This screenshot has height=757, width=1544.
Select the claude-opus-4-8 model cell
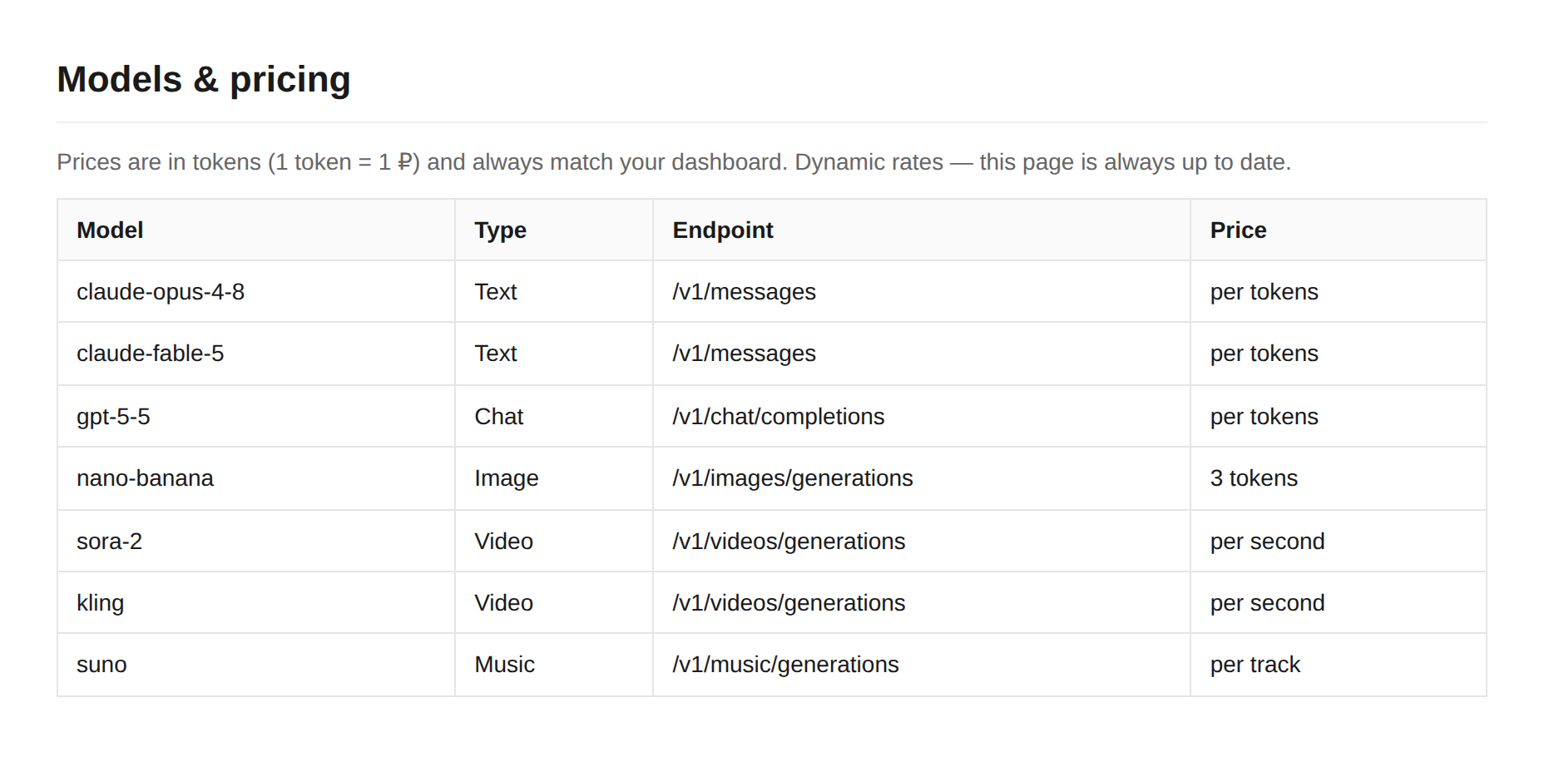pyautogui.click(x=256, y=292)
